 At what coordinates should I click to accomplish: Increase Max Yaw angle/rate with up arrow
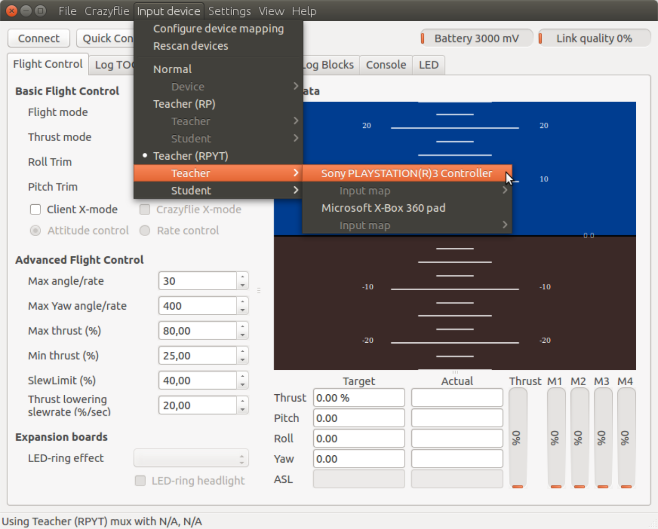pyautogui.click(x=243, y=302)
